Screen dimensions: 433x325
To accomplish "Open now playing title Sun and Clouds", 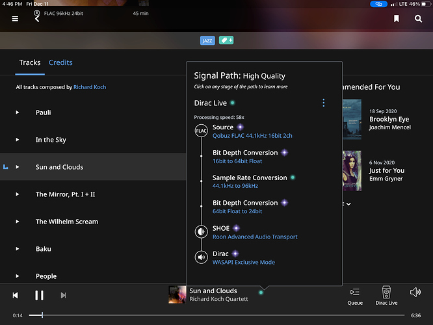I will point(213,291).
